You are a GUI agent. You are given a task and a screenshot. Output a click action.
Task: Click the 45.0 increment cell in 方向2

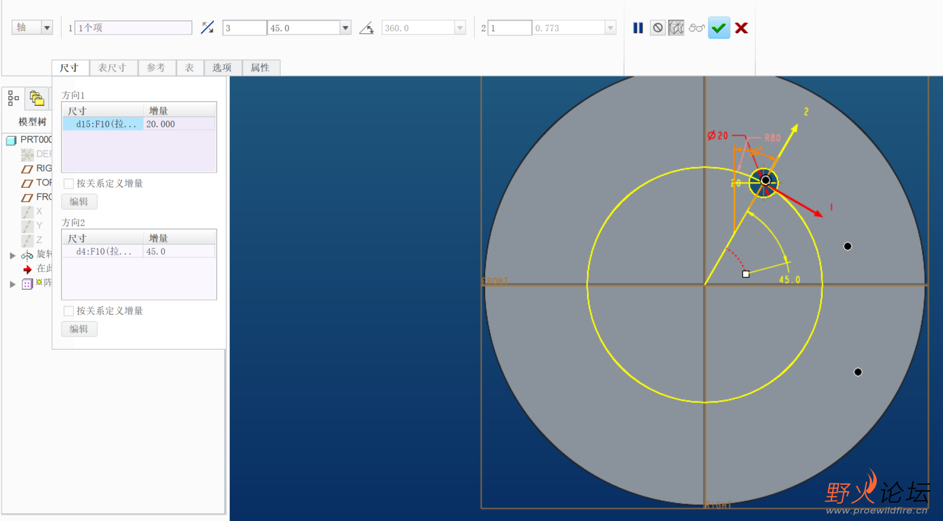pos(180,252)
